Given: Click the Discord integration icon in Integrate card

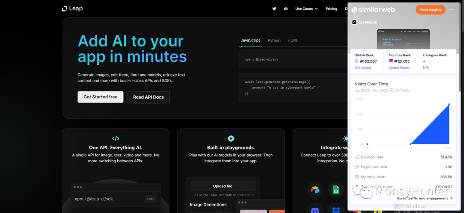Looking at the screenshot, I should (315, 210).
